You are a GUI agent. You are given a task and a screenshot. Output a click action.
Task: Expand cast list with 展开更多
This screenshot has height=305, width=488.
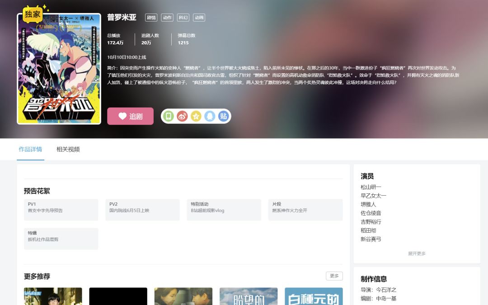click(x=417, y=253)
